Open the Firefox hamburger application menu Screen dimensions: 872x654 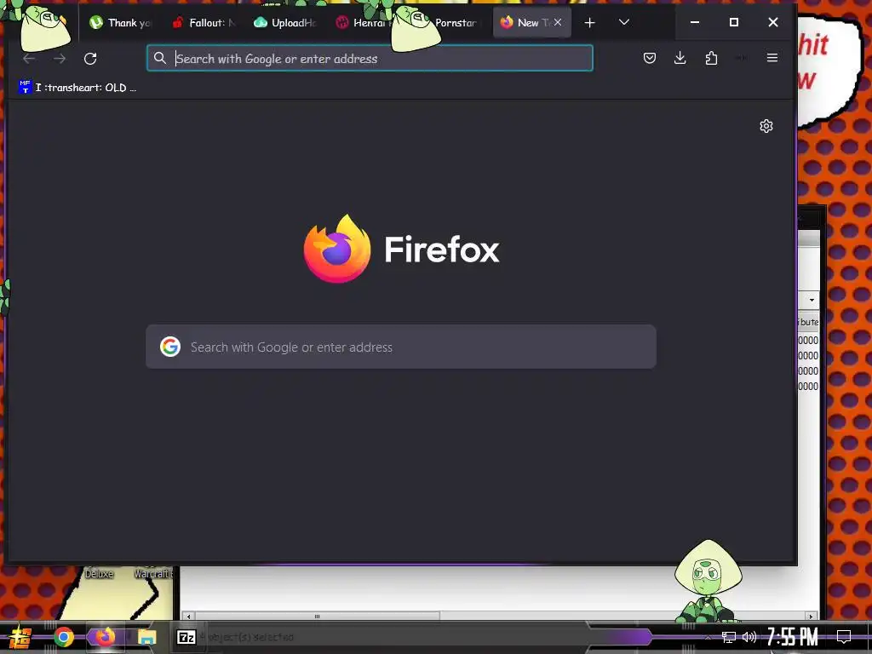pos(772,58)
